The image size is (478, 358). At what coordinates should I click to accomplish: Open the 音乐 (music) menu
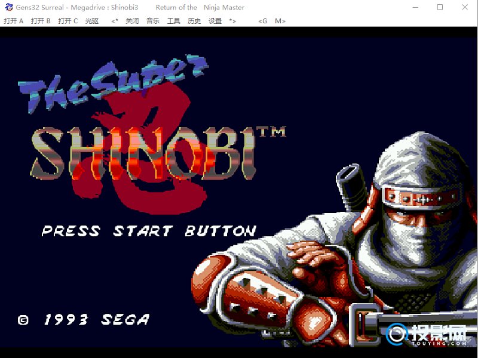(x=153, y=21)
